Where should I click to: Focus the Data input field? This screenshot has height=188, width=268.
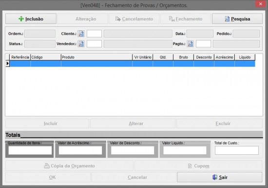(200, 34)
